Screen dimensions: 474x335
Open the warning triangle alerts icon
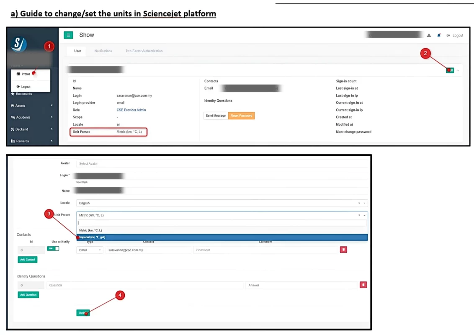tap(429, 36)
